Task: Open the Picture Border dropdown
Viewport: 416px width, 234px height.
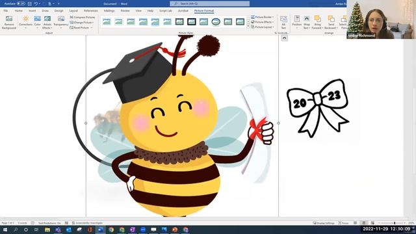Action: [262, 17]
